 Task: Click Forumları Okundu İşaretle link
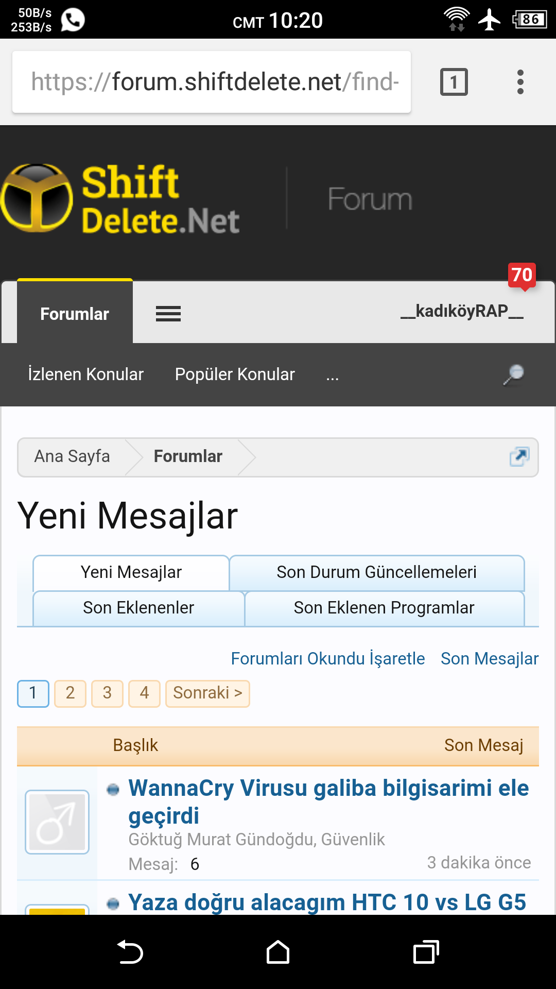click(328, 658)
